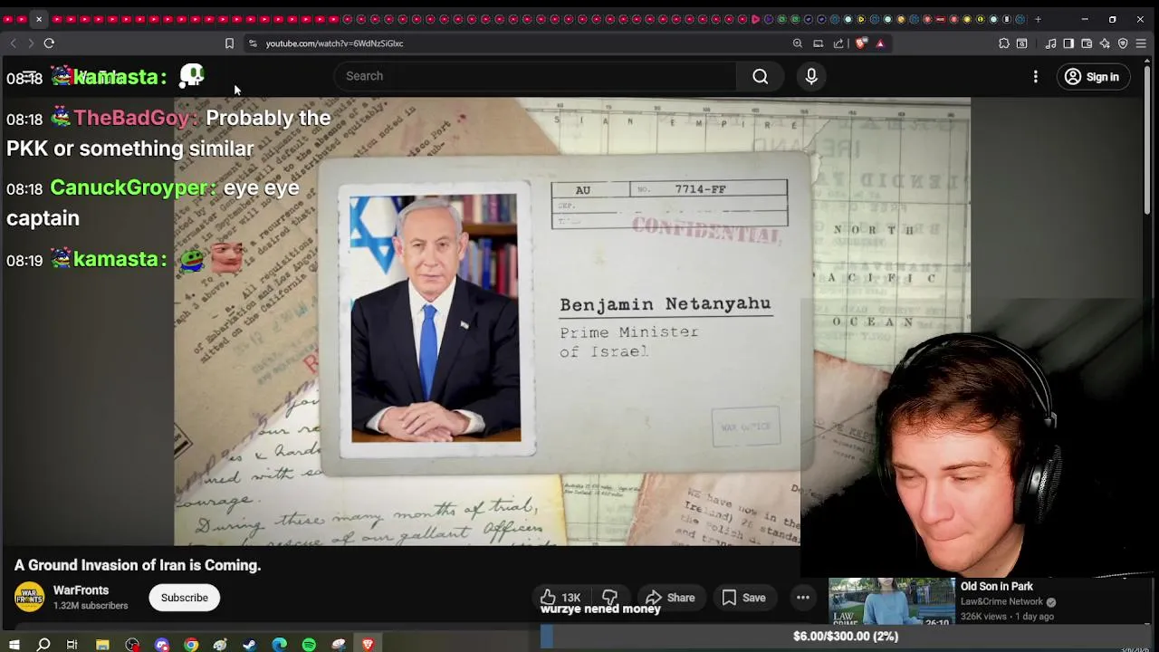Click the YouTube search magnifier button
1159x652 pixels.
point(761,77)
